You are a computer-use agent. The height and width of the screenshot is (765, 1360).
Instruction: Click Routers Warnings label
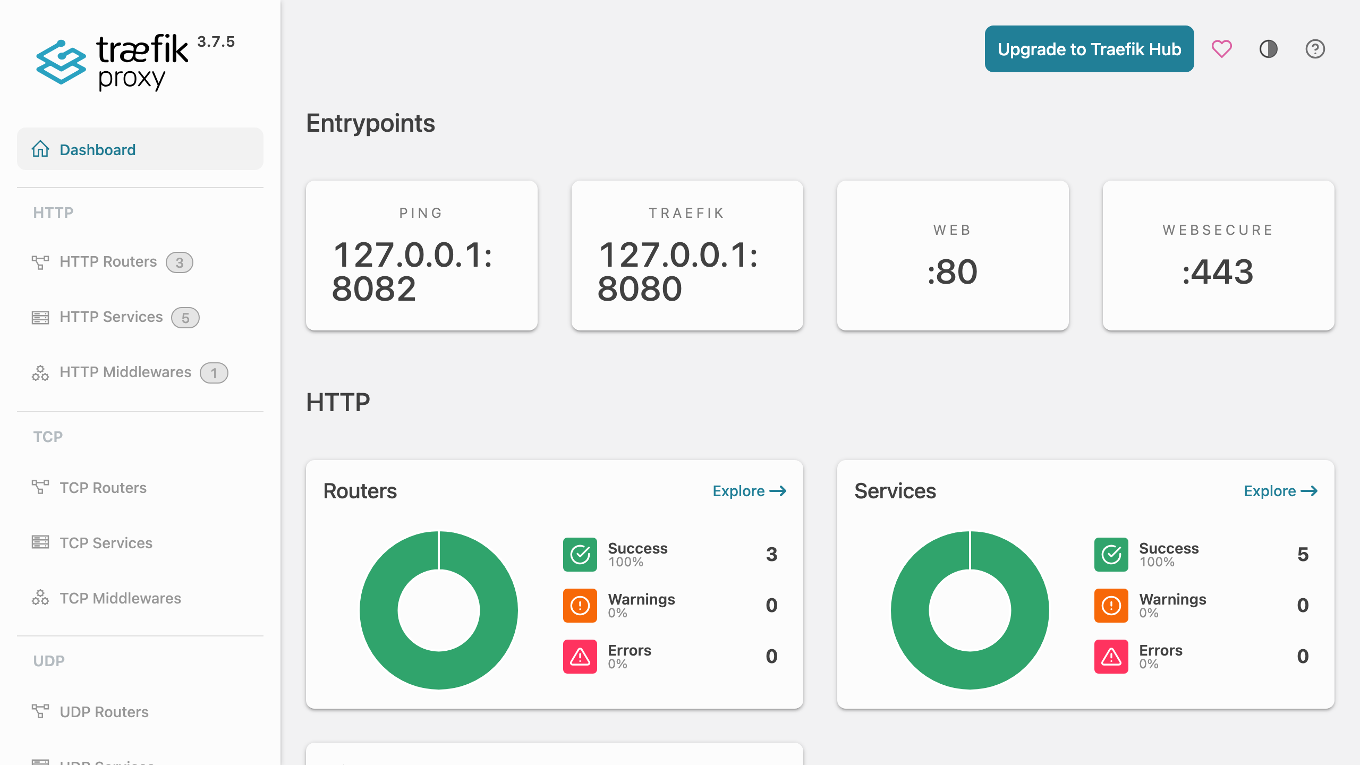[641, 599]
